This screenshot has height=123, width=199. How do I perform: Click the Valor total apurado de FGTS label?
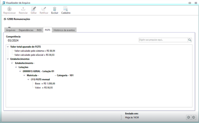[26, 47]
